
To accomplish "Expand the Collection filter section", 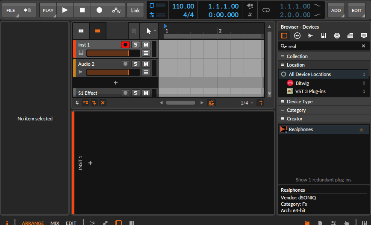I will 324,56.
